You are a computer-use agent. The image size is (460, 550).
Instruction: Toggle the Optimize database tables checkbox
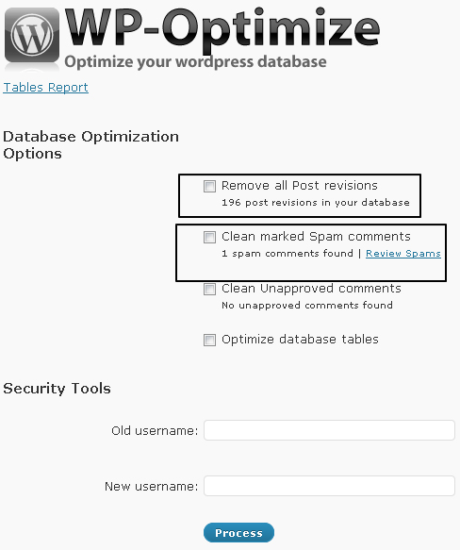pos(209,340)
